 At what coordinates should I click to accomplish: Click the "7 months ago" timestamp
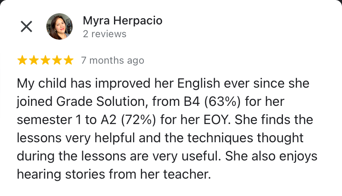tap(112, 60)
